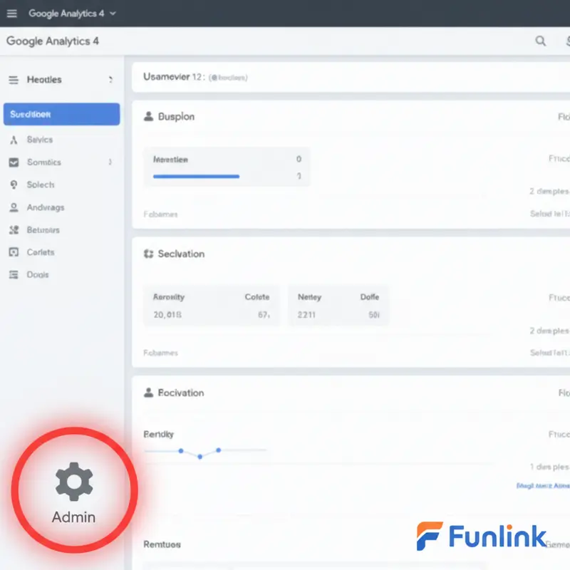Click the Berdky line chart data point
The image size is (570, 570).
[x=199, y=456]
